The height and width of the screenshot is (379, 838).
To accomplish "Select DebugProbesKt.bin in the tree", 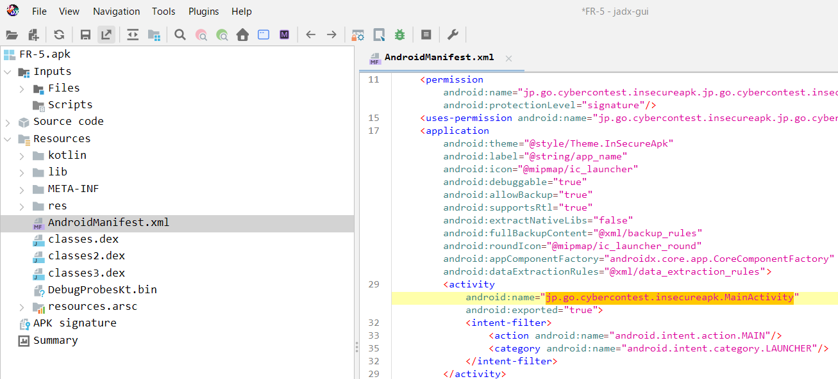I will coord(103,290).
